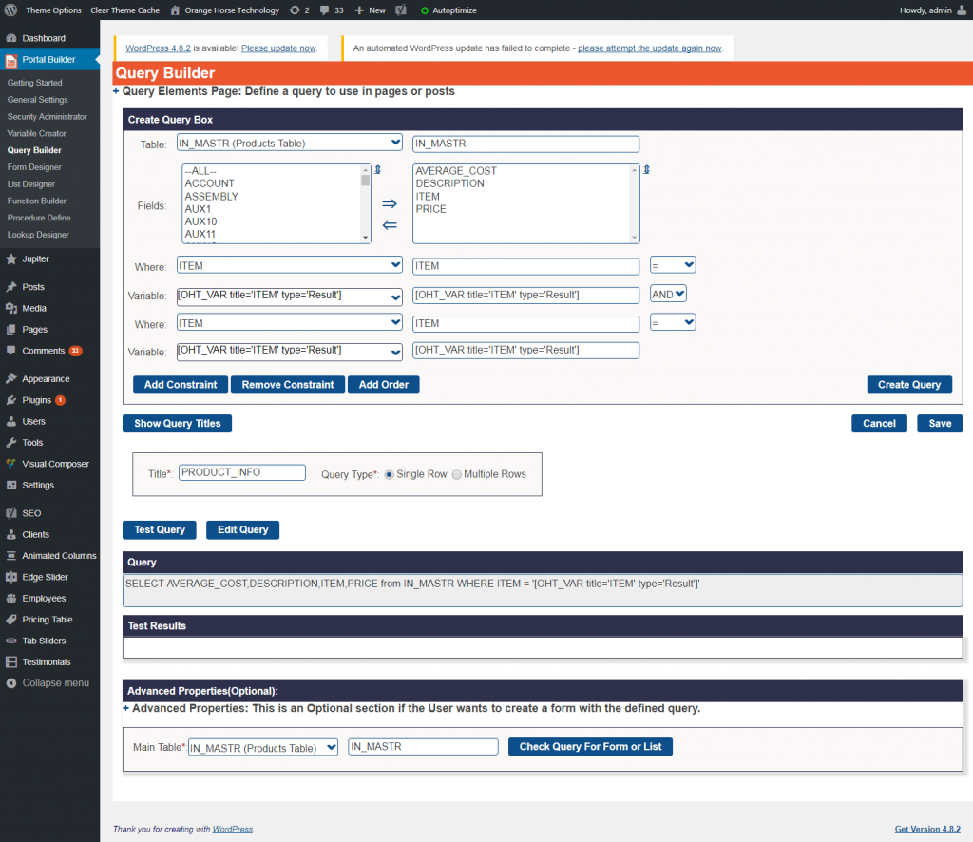The height and width of the screenshot is (842, 973).
Task: Click the Plugins plug icon
Action: click(x=11, y=399)
